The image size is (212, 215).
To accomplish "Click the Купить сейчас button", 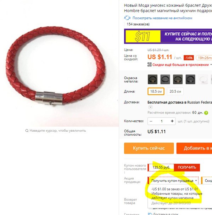I will pos(149,148).
